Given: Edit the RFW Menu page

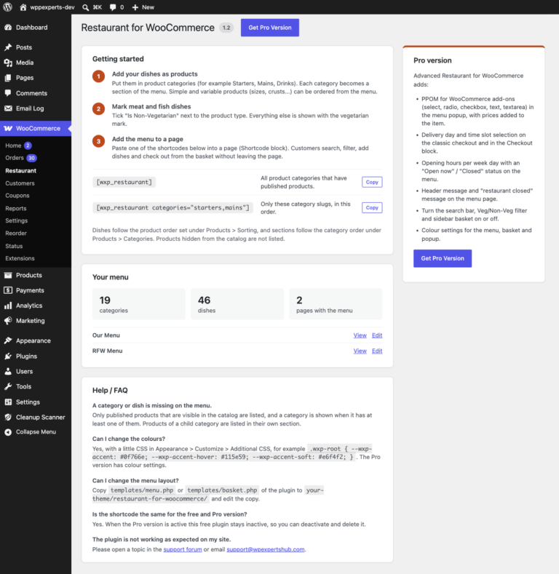Looking at the screenshot, I should [x=377, y=351].
